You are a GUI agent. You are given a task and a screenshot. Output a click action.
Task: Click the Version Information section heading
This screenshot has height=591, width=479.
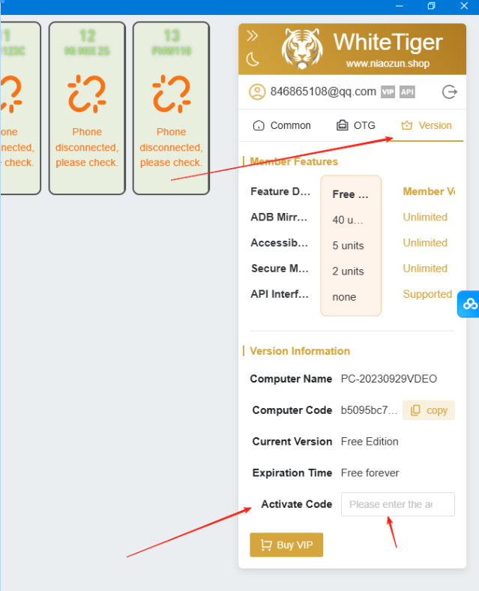pyautogui.click(x=300, y=351)
